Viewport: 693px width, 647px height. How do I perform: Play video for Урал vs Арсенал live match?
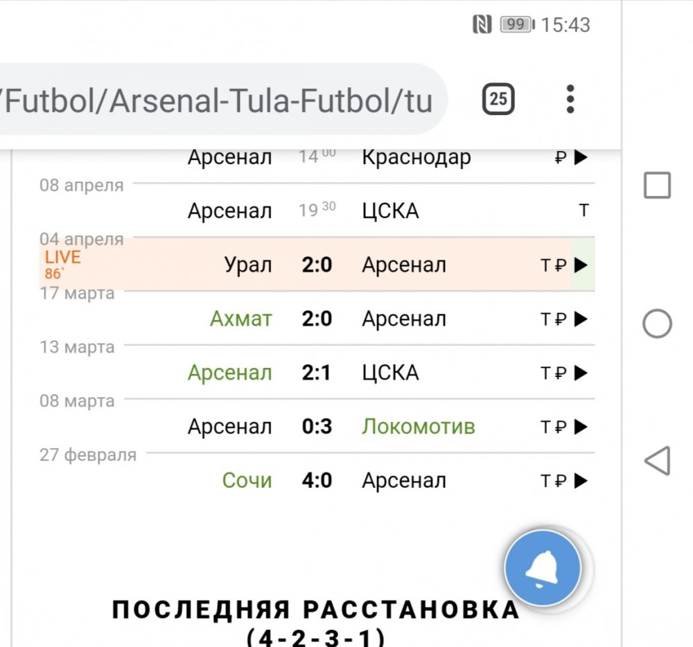tap(581, 265)
